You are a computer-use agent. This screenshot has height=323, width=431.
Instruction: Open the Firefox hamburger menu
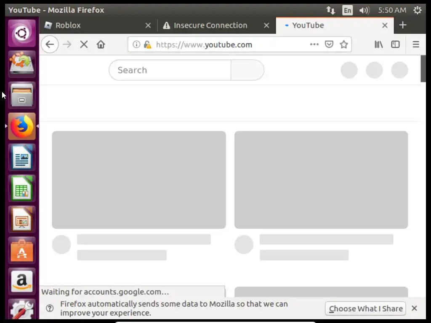tap(416, 44)
